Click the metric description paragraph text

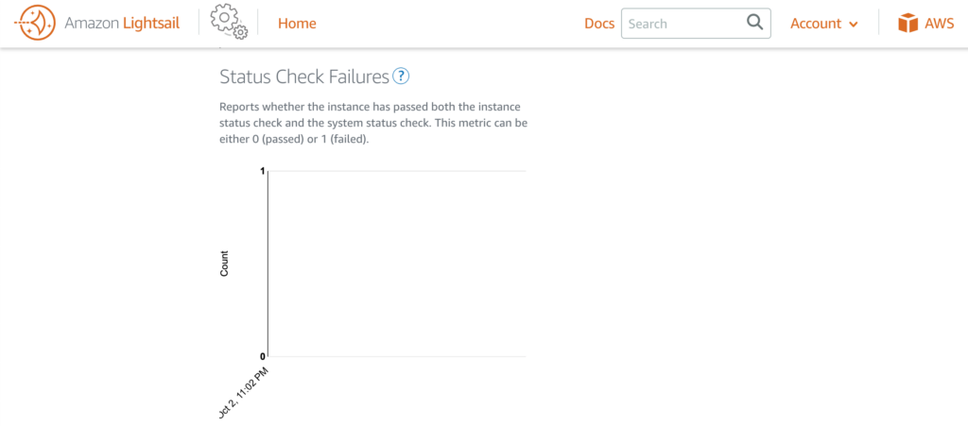pyautogui.click(x=373, y=123)
